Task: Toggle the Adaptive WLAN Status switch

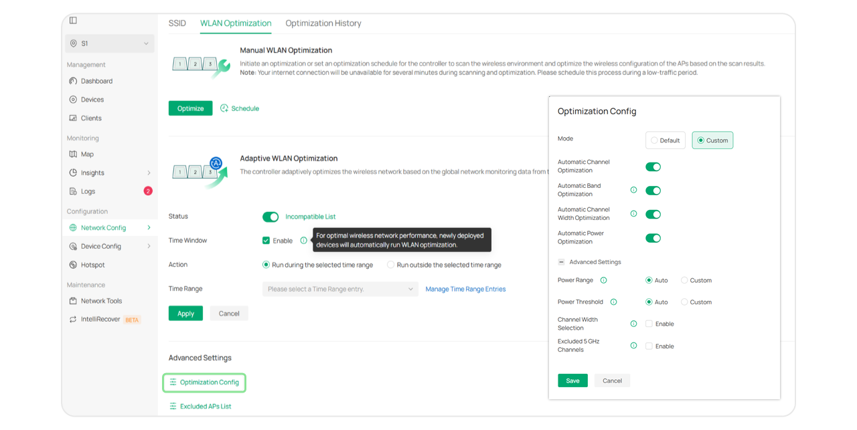Action: coord(270,217)
